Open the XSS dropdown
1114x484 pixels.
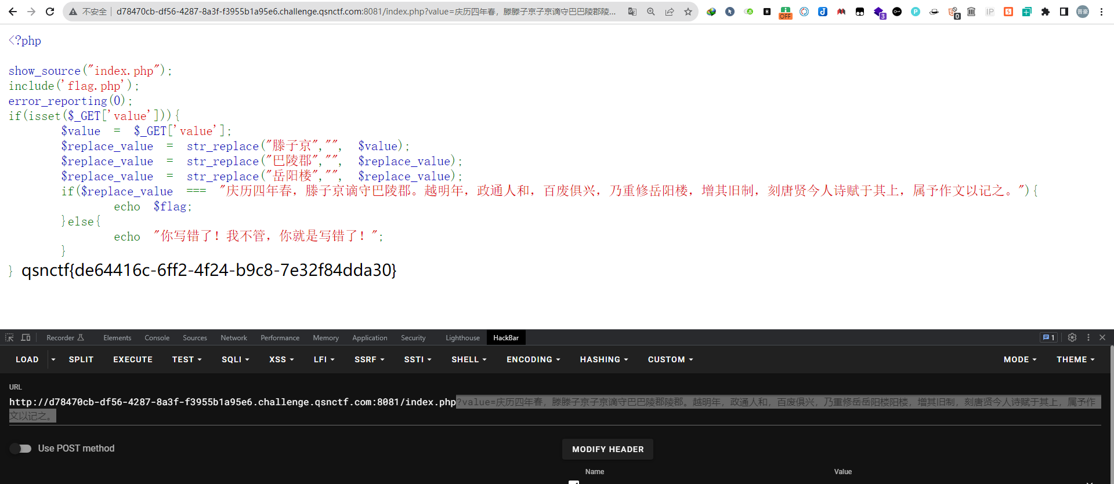click(x=281, y=359)
